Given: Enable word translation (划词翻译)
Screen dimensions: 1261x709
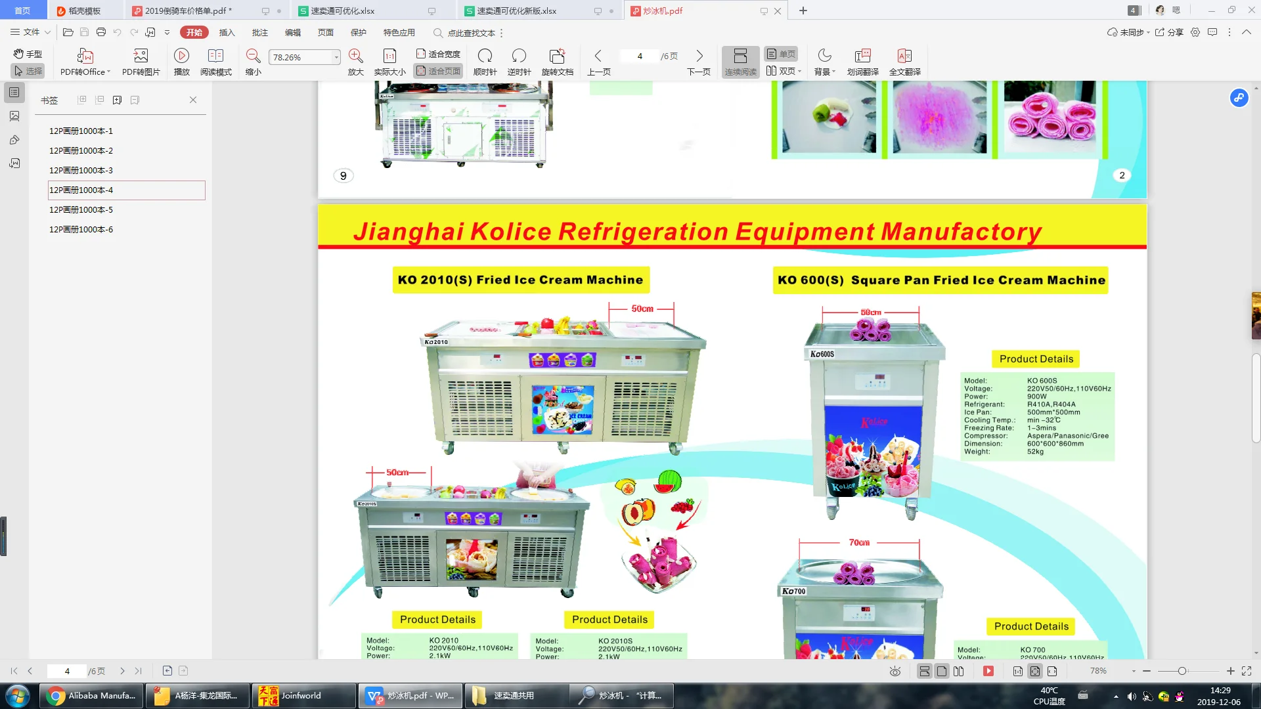Looking at the screenshot, I should point(862,62).
